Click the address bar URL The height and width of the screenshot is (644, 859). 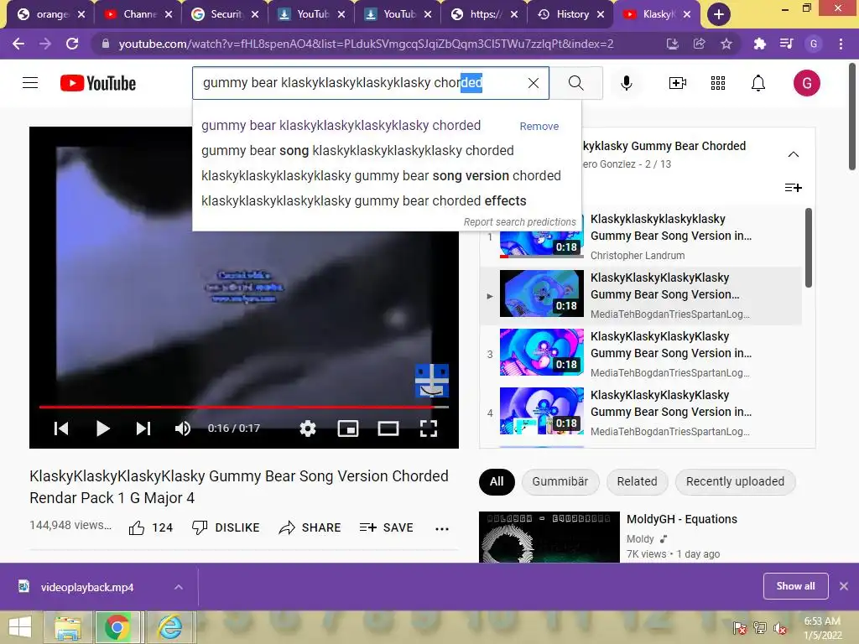366,44
